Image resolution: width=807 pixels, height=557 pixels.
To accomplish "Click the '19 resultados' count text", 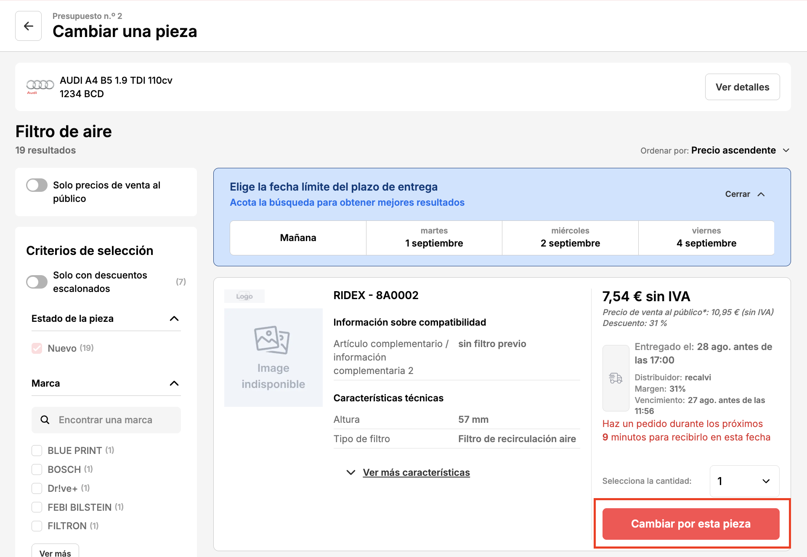I will [x=45, y=150].
